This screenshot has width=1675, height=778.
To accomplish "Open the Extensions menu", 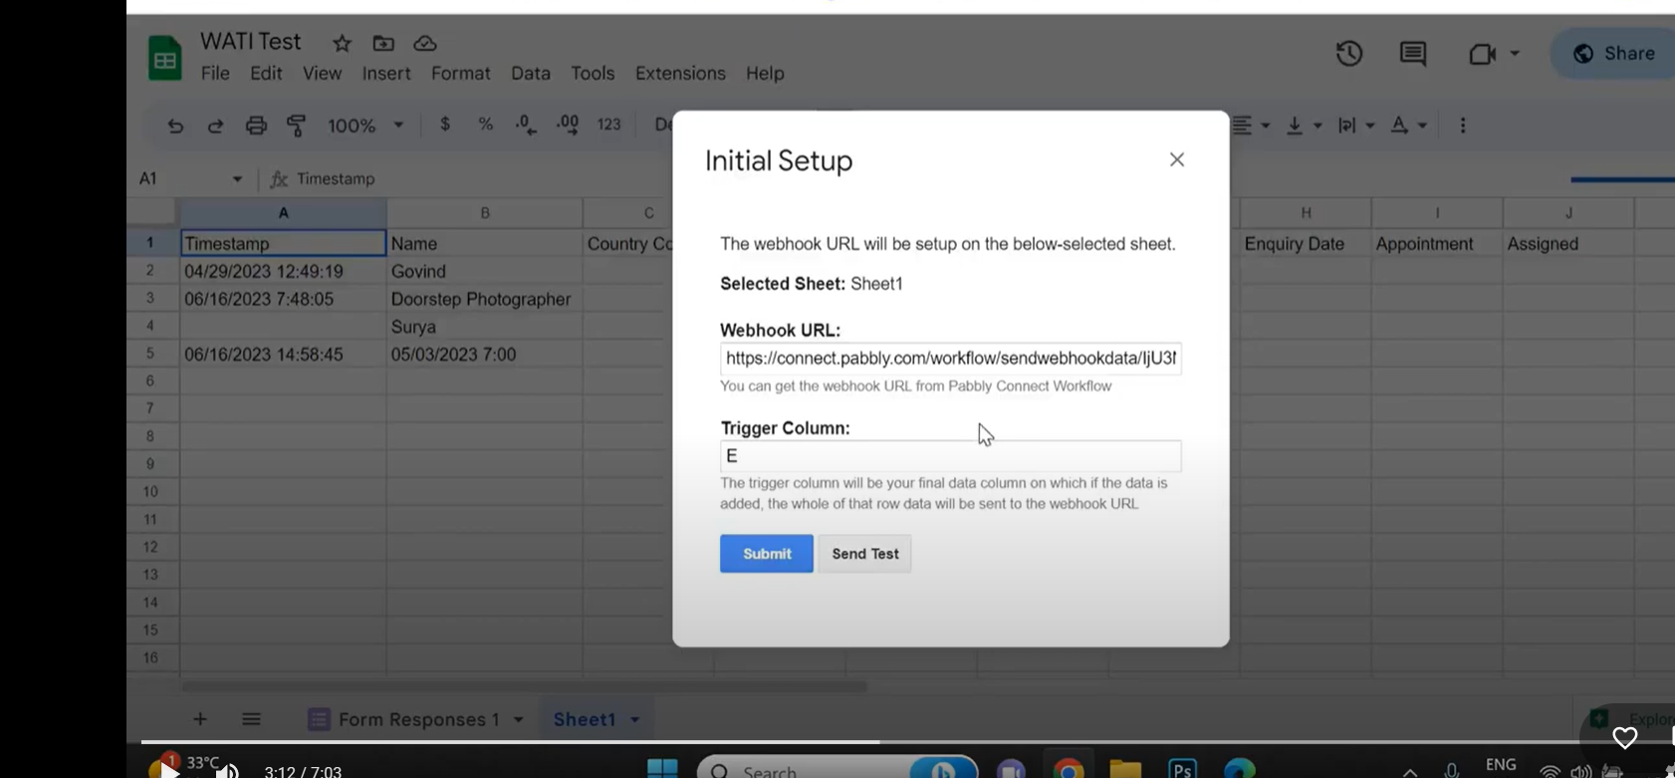I will pyautogui.click(x=680, y=74).
